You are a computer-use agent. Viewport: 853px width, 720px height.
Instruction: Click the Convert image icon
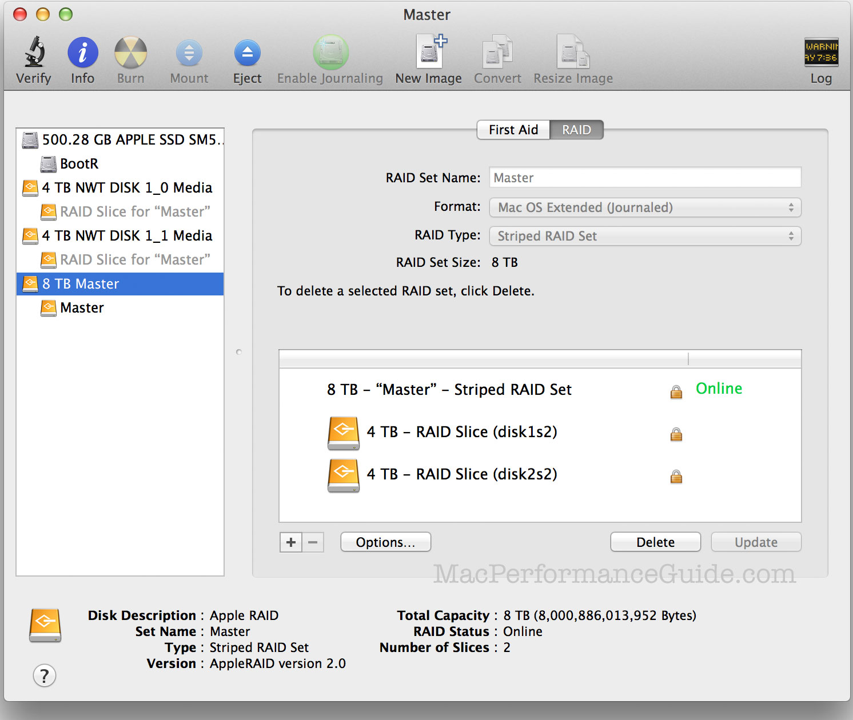[x=497, y=51]
